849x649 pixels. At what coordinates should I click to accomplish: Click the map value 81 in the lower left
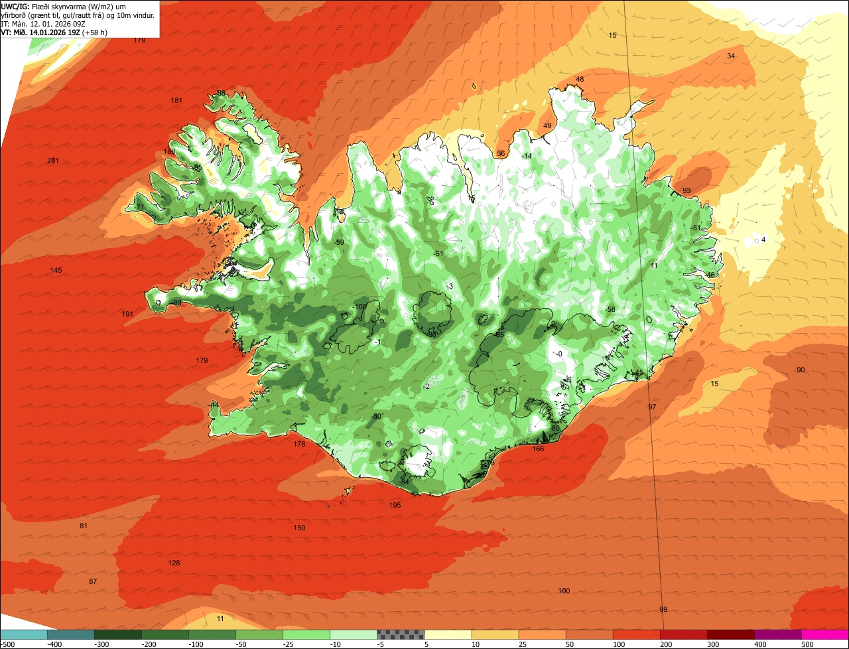pos(84,526)
